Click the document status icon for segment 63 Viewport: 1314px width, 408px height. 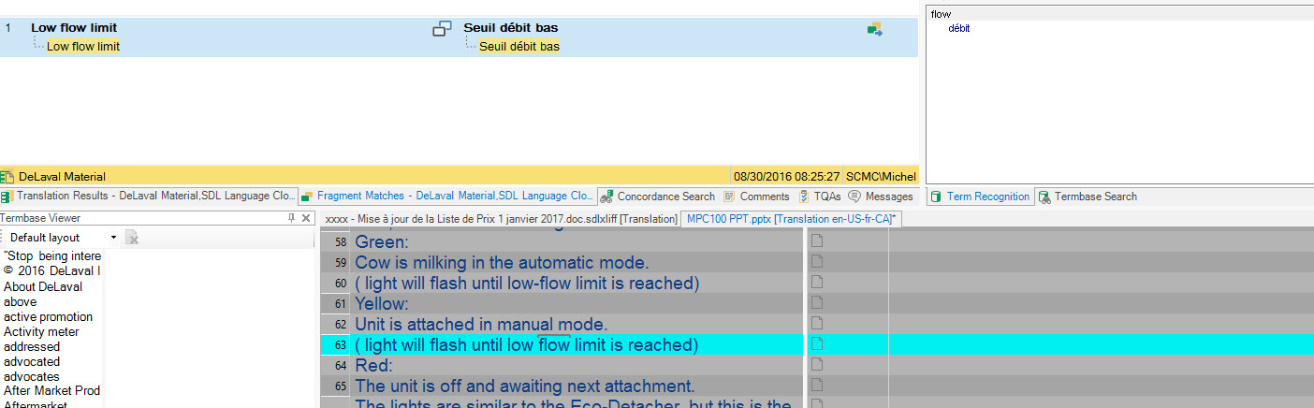click(816, 345)
